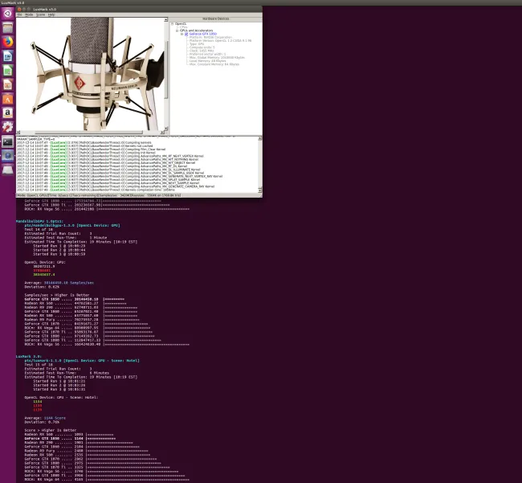Click the 'Local Memory: 48 Kbytes' row
522x483 pixels.
click(x=207, y=61)
